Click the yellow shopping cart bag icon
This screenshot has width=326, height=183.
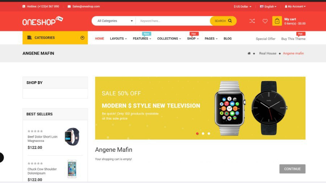[277, 21]
